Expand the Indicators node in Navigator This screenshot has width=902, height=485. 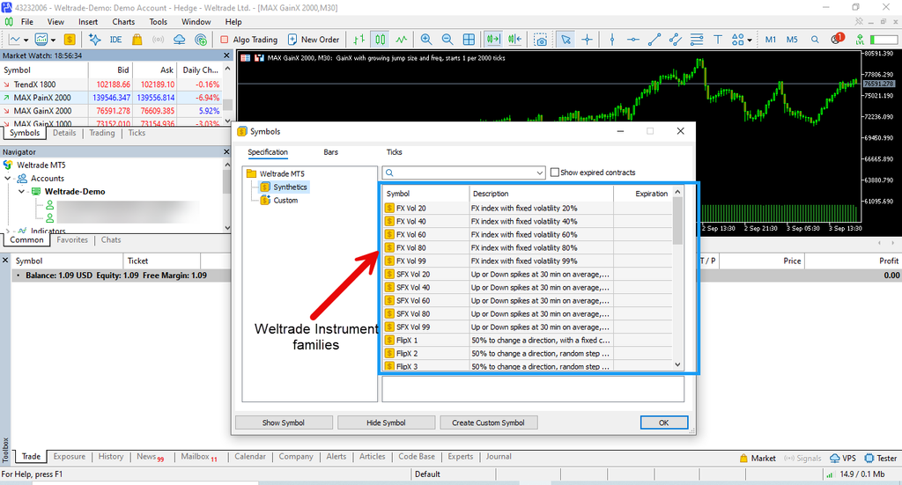pos(8,231)
